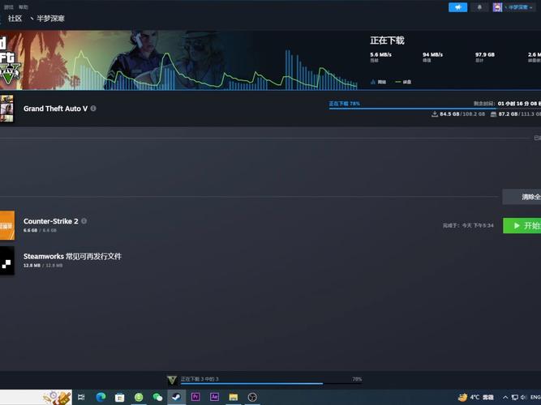541x405 pixels.
Task: Click the download size arrow icon
Action: point(435,114)
